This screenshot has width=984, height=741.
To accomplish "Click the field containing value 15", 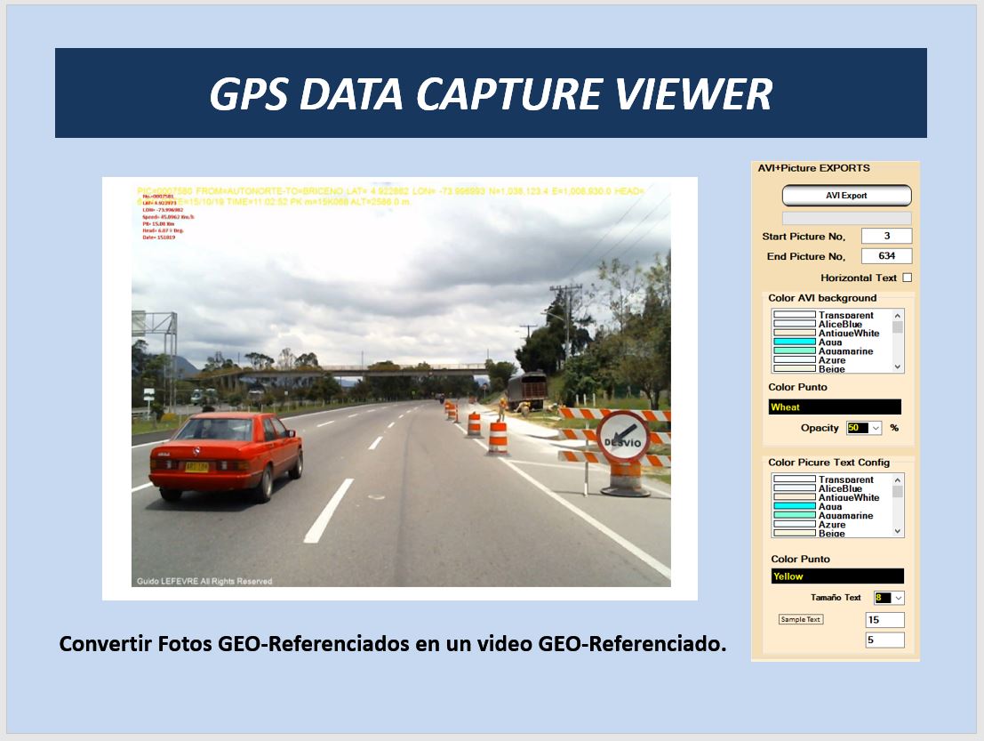I will click(x=884, y=620).
